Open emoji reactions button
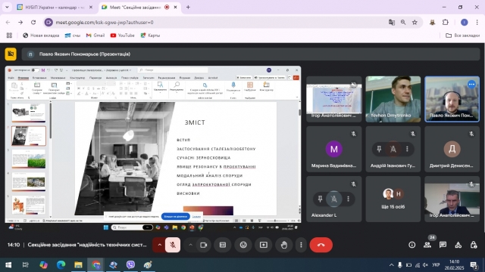This screenshot has height=272, width=485. [x=243, y=245]
